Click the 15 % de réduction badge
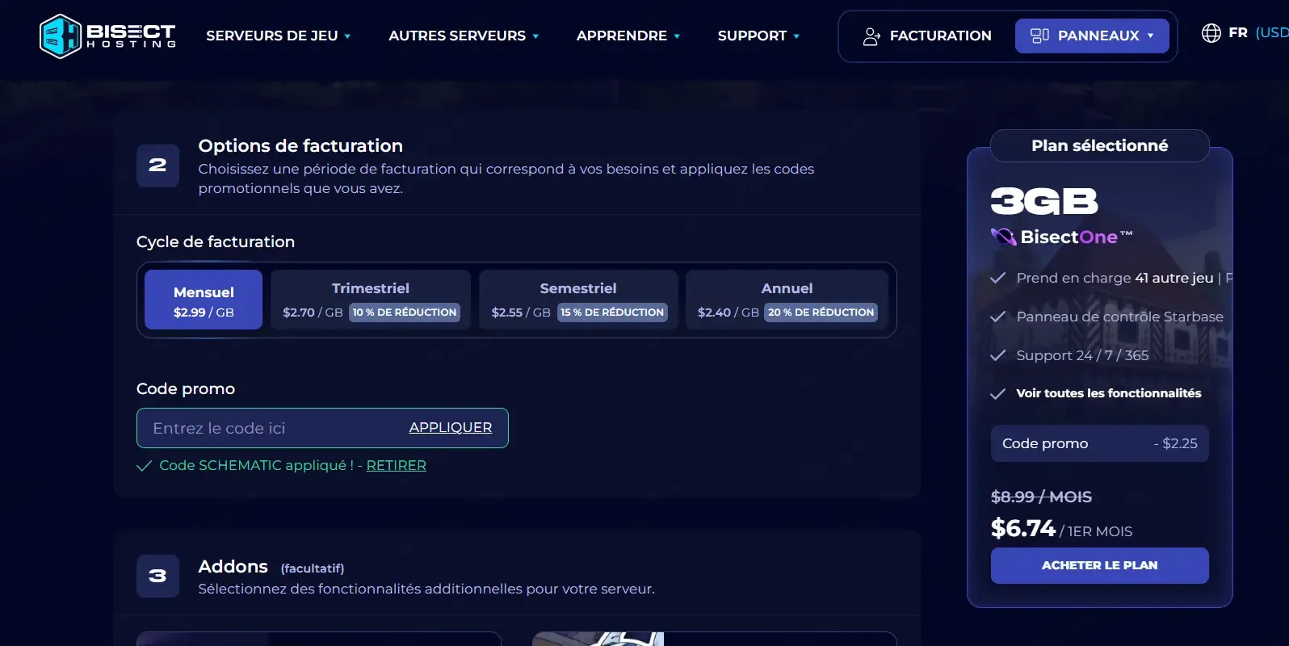 pos(612,313)
